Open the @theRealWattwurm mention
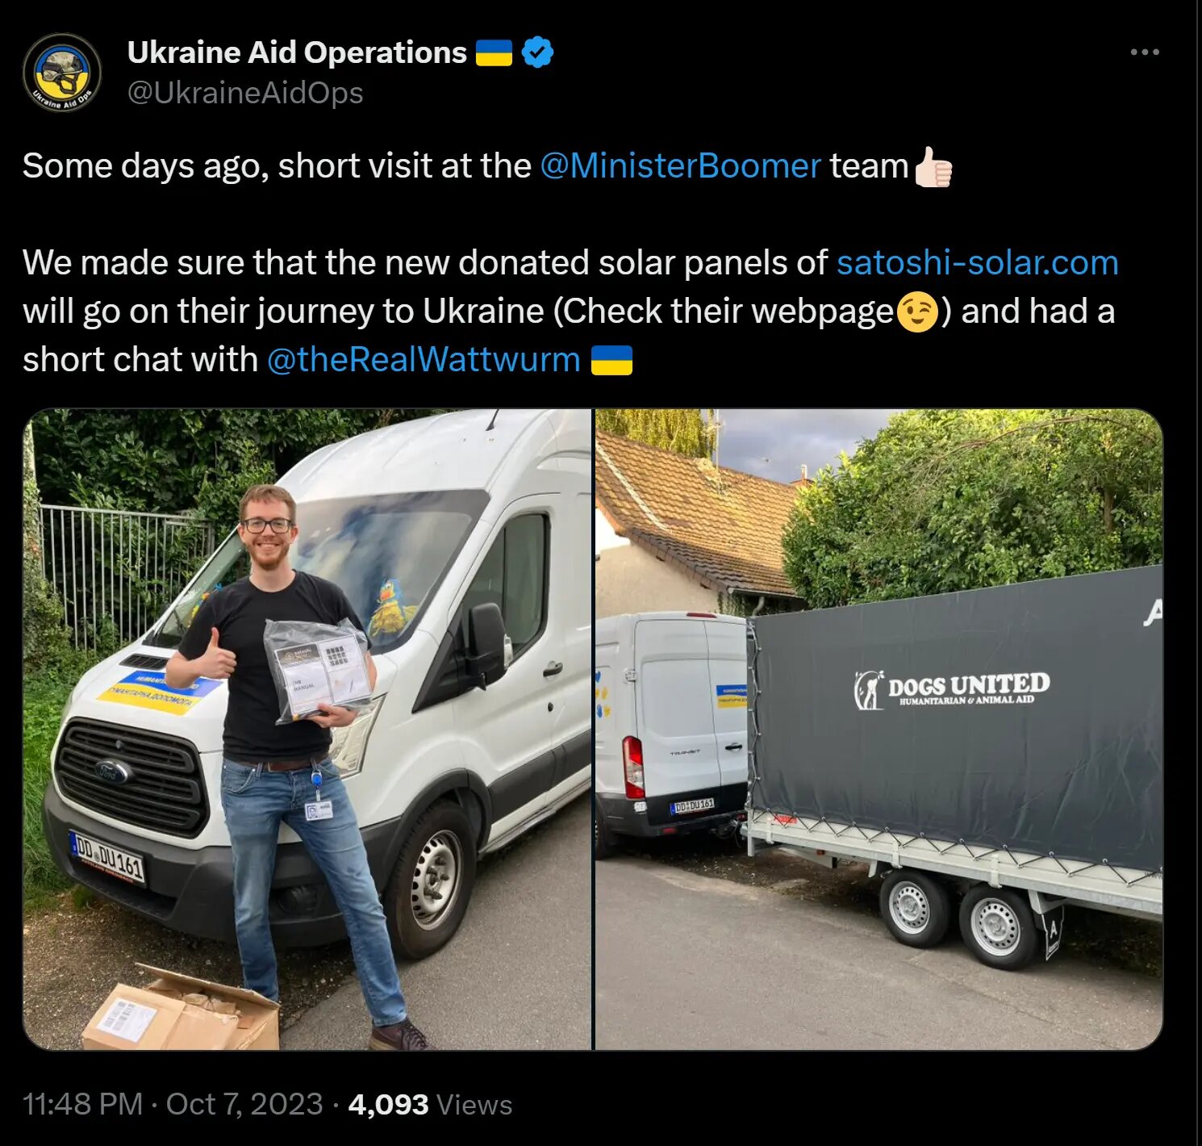The image size is (1202, 1146). point(423,360)
